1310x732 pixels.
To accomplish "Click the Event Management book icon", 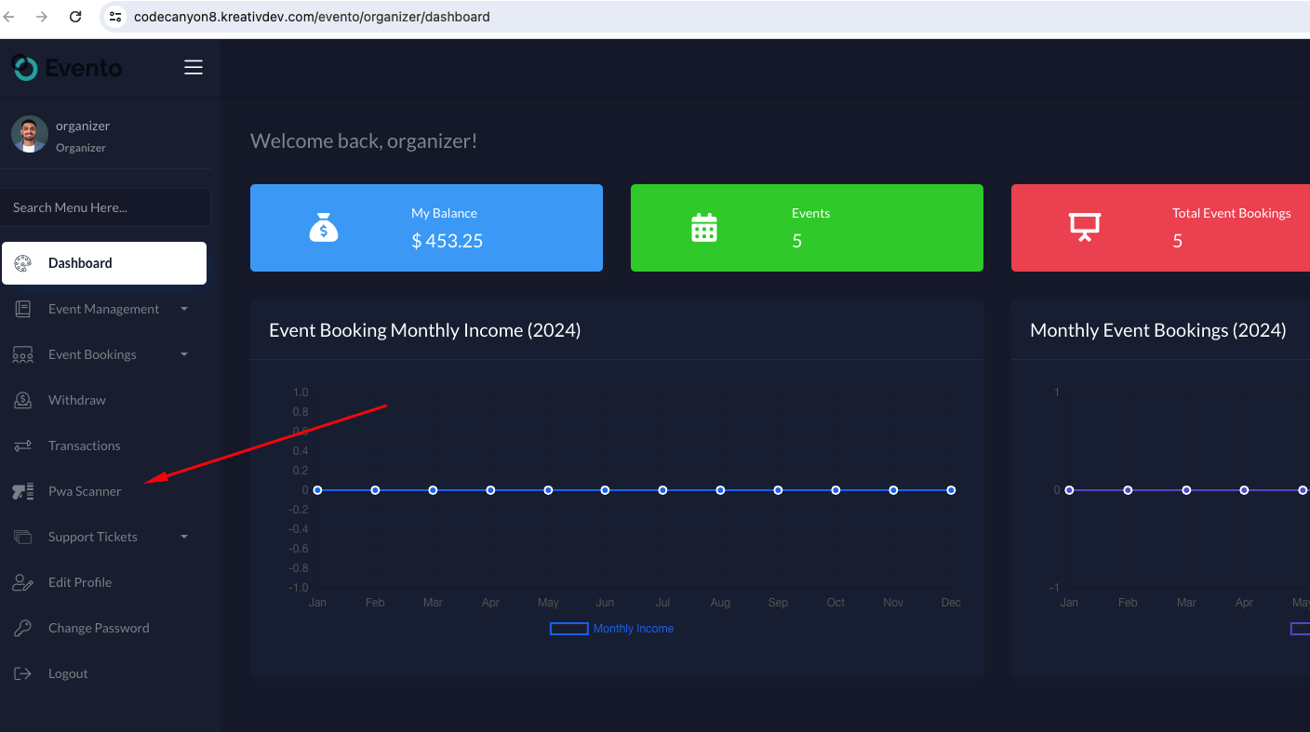I will click(23, 309).
